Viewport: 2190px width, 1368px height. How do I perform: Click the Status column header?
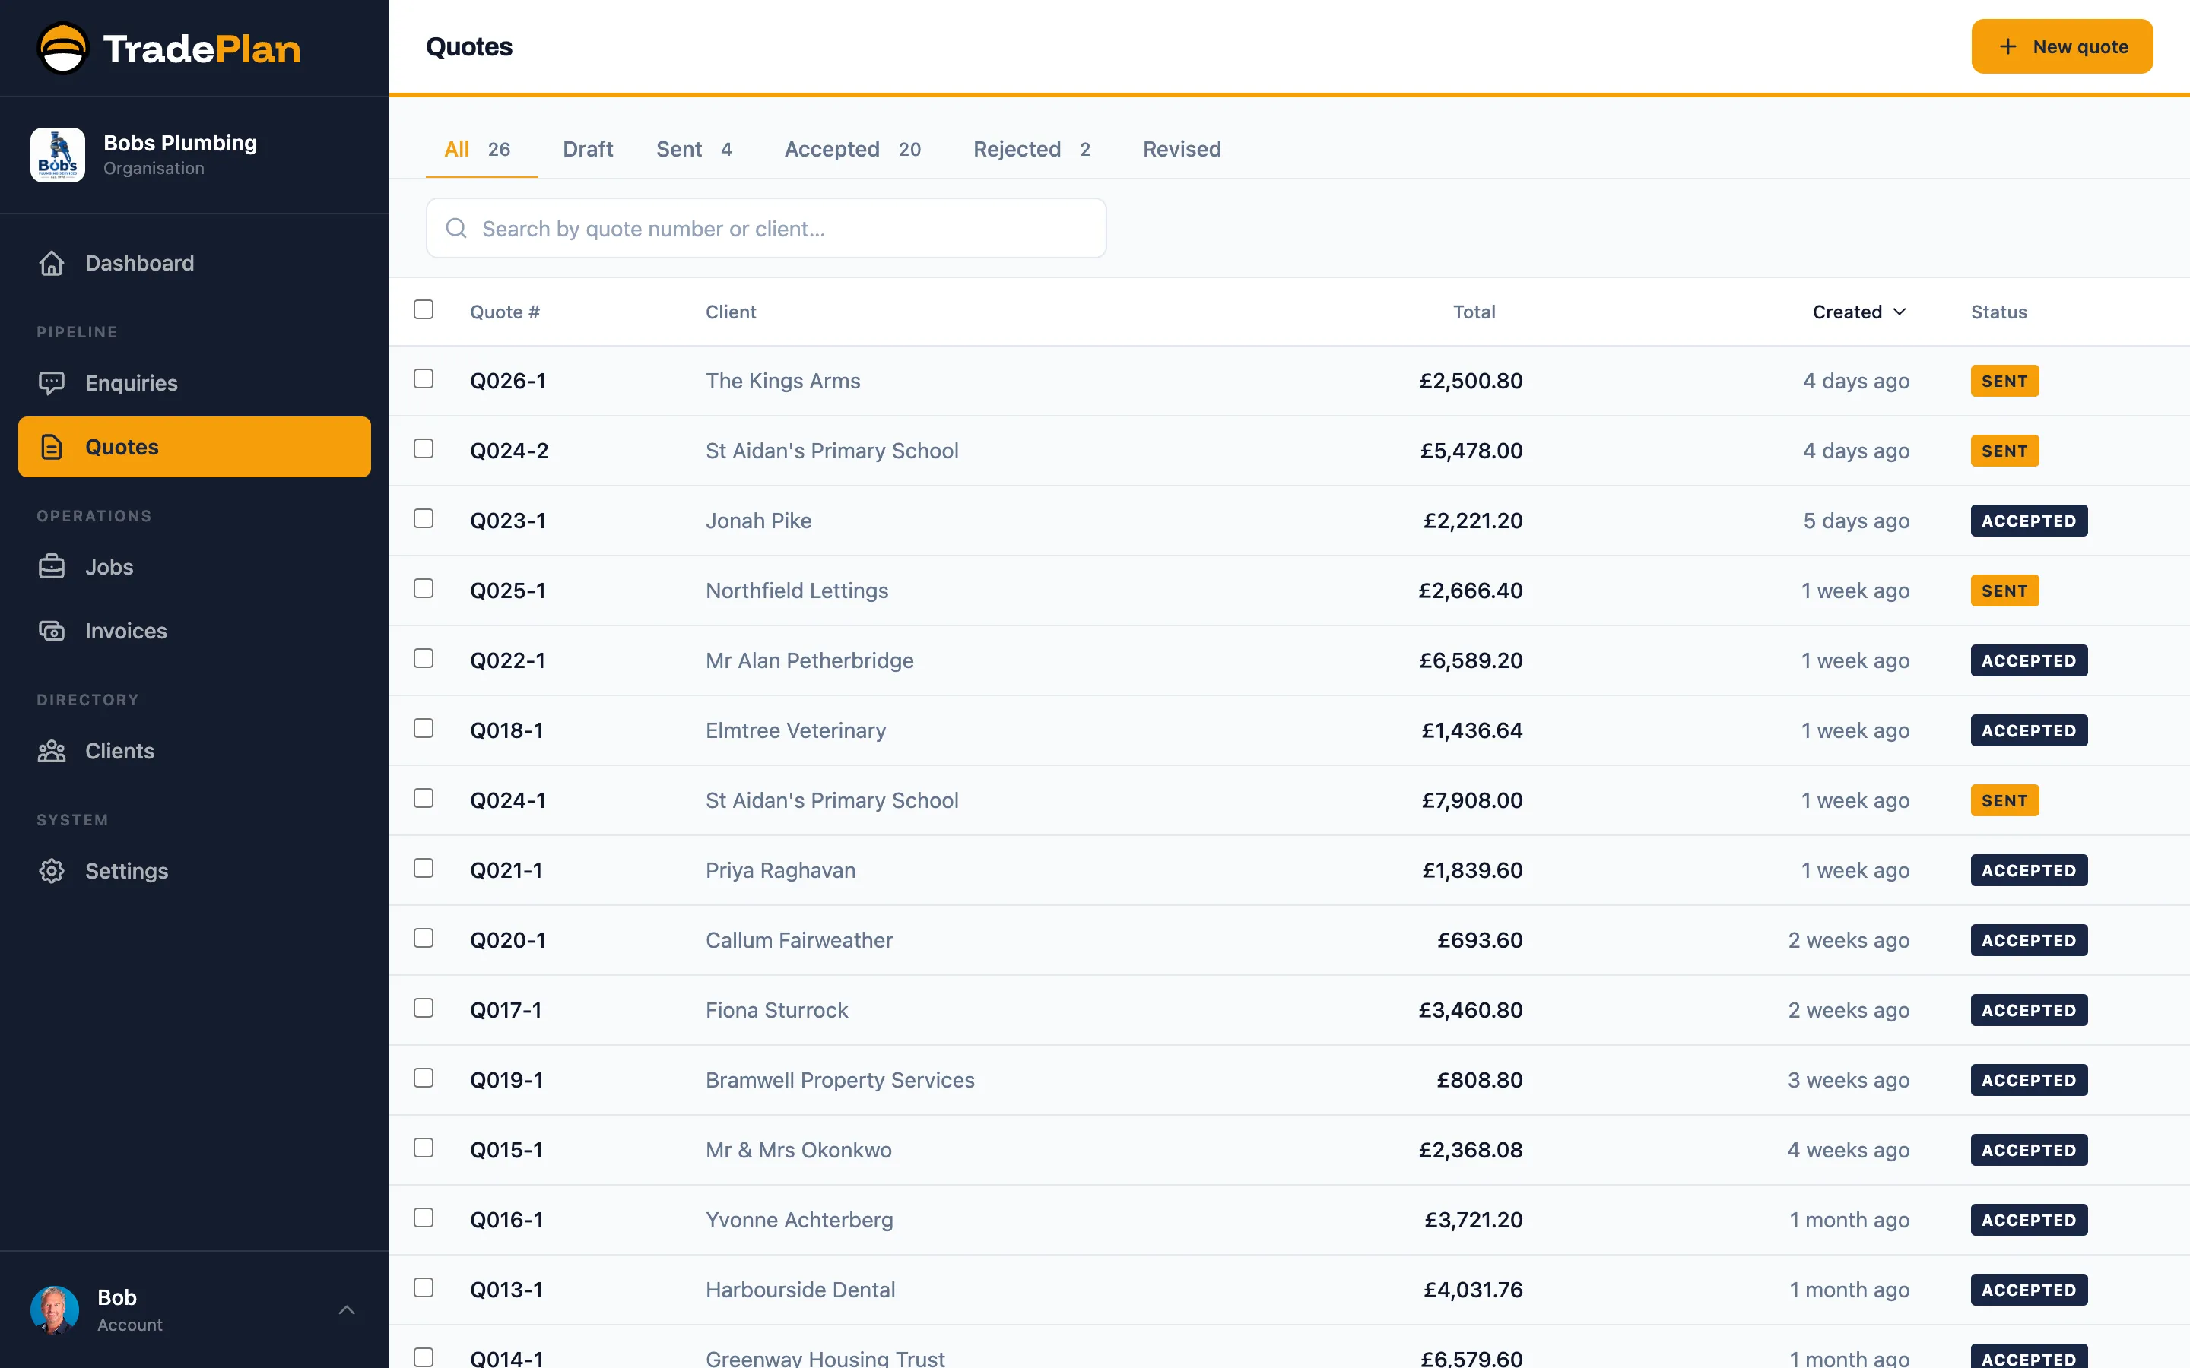coord(1998,312)
